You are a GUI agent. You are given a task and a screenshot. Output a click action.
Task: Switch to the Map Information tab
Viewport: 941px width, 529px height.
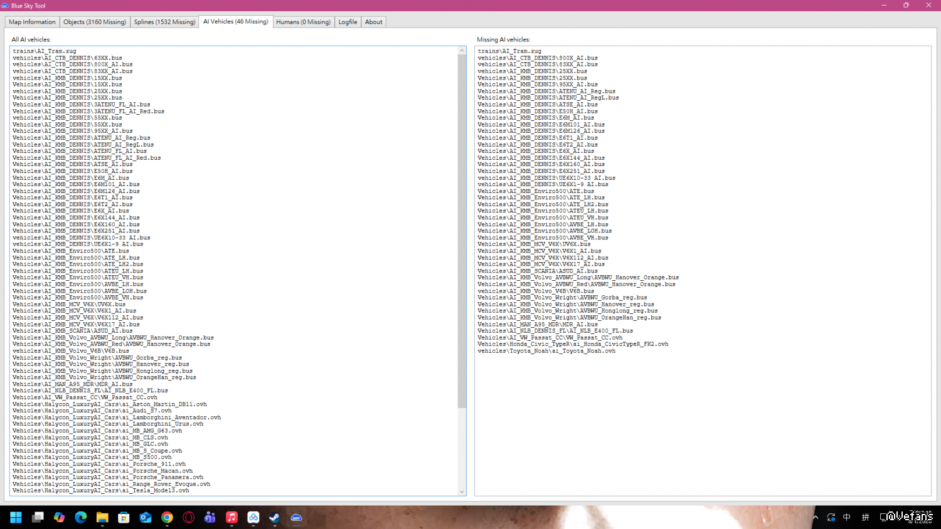click(x=33, y=22)
